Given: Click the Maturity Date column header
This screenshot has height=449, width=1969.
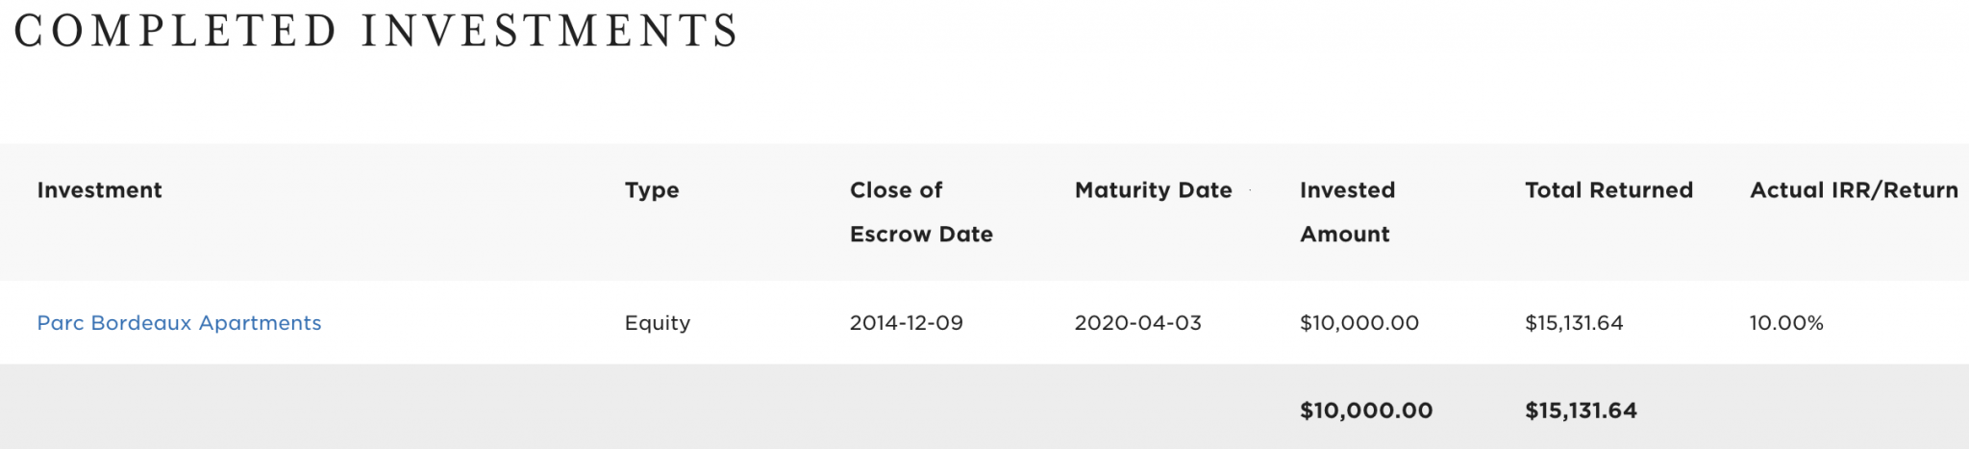Looking at the screenshot, I should [x=1154, y=190].
